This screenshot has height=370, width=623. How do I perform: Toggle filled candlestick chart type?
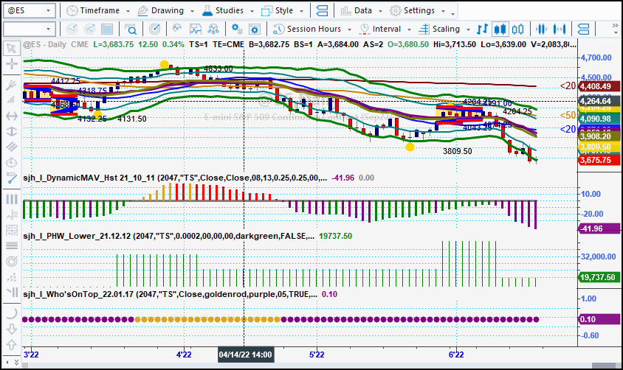click(x=500, y=29)
